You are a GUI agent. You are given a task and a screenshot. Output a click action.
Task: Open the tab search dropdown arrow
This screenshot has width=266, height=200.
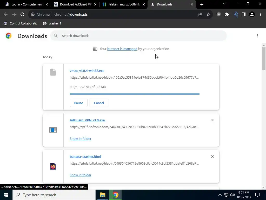coord(224,4)
